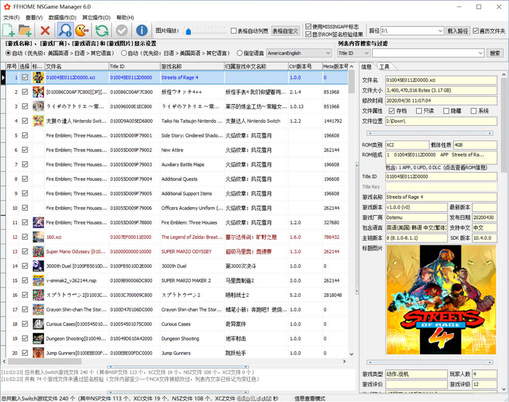This screenshot has width=509, height=402.
Task: Select auto priority Japanese first radio
Action: click(x=124, y=53)
